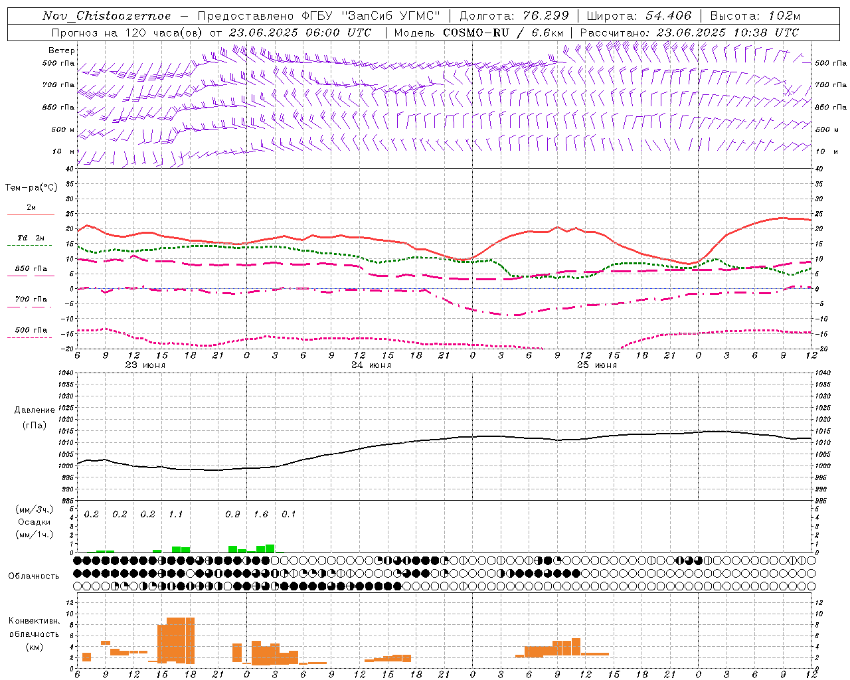Click the green dashed sample under Td 2м
This screenshot has width=850, height=680.
(29, 245)
